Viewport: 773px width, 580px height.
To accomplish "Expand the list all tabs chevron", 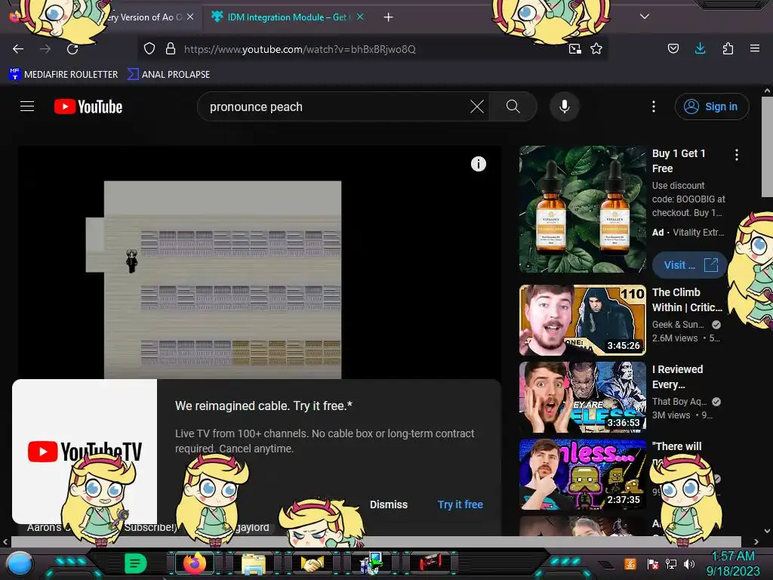I will (645, 17).
